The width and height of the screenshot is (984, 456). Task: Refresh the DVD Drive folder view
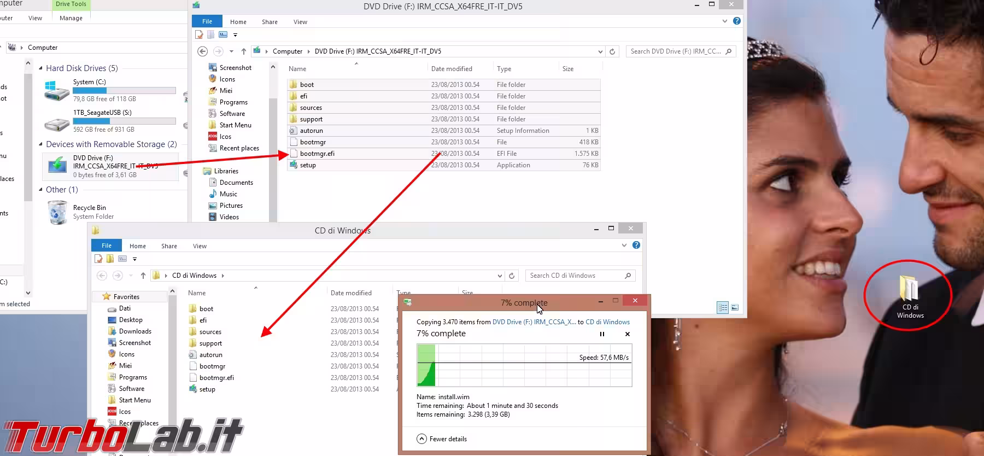click(612, 51)
